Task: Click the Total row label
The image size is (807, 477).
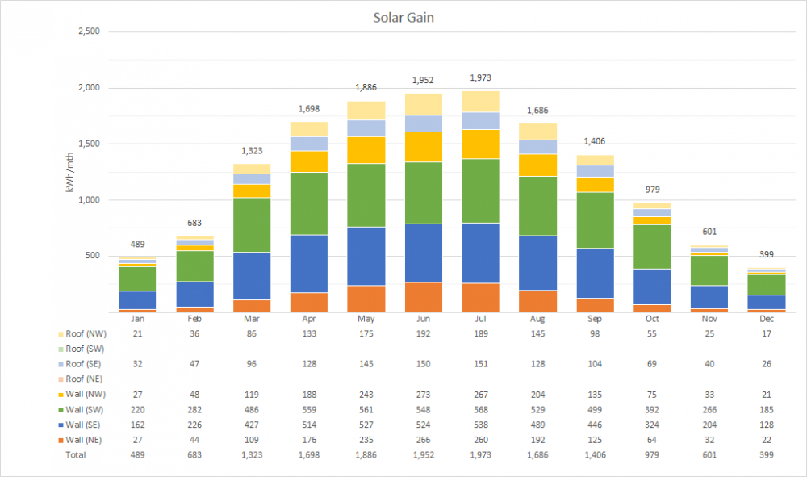Action: point(76,455)
